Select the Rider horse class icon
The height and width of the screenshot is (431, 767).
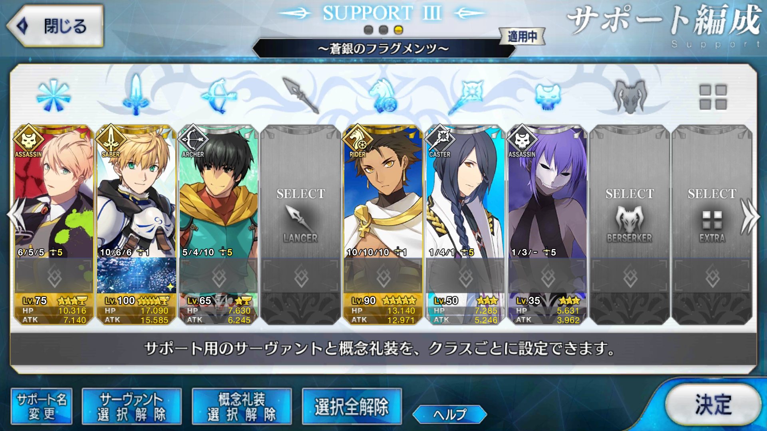(383, 95)
